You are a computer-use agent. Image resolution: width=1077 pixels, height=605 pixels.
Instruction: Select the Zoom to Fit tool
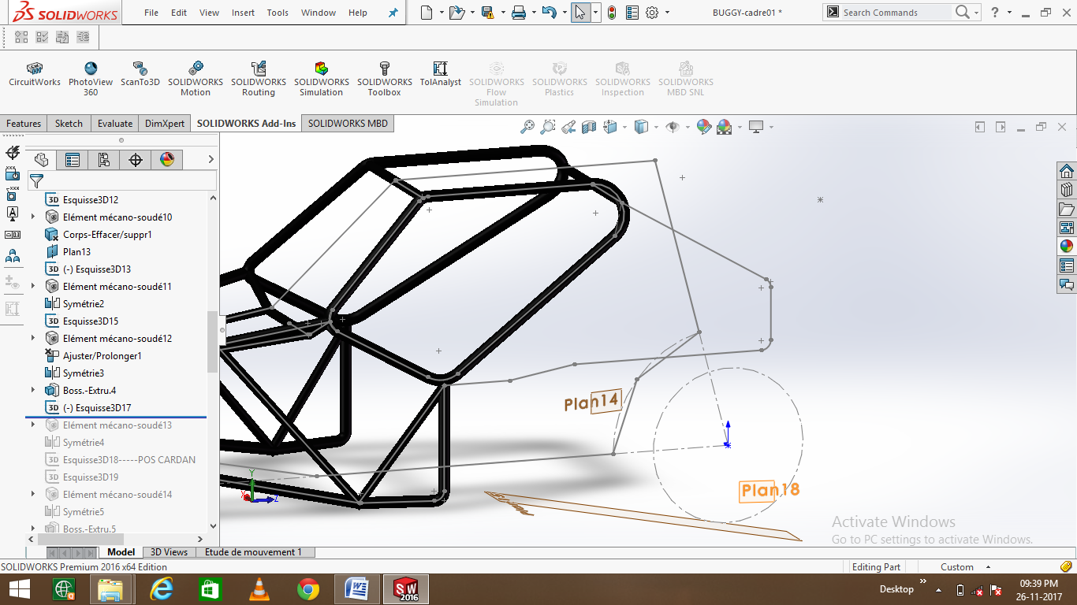pos(527,127)
